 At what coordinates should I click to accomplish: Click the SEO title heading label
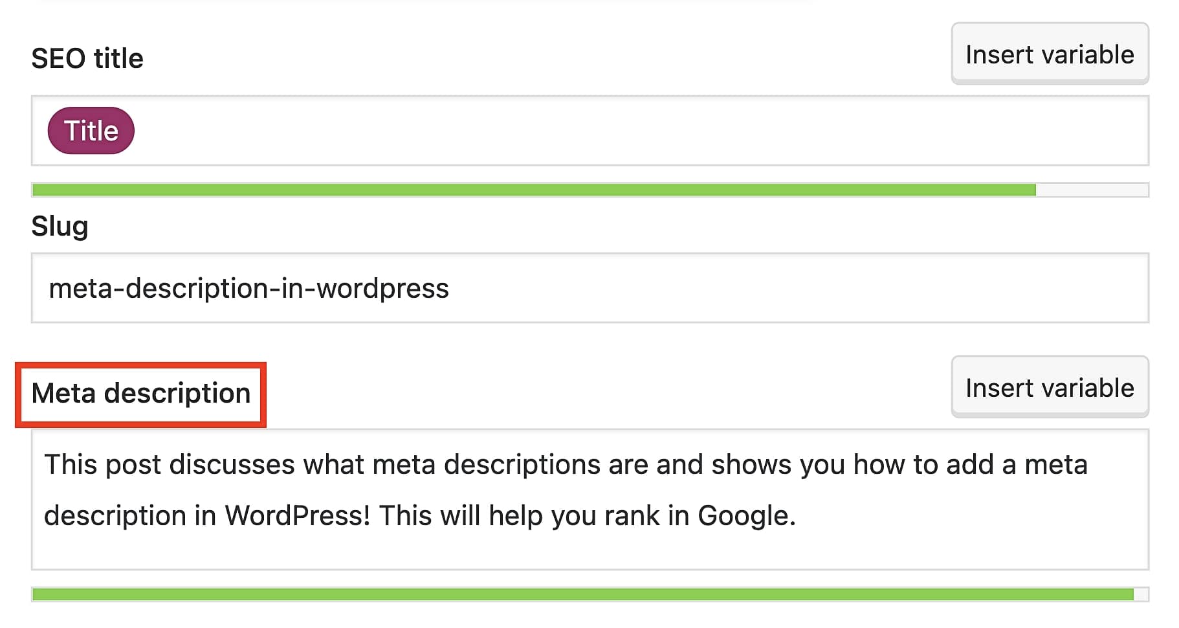87,58
